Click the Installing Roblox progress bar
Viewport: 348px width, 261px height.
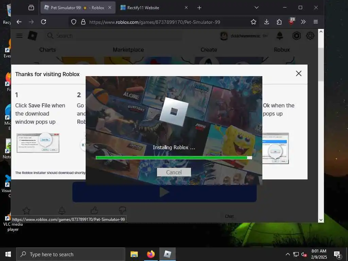(174, 158)
